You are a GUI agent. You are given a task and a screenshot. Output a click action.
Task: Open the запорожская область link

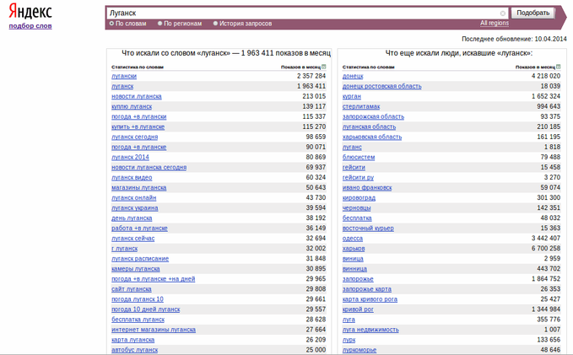pos(373,117)
